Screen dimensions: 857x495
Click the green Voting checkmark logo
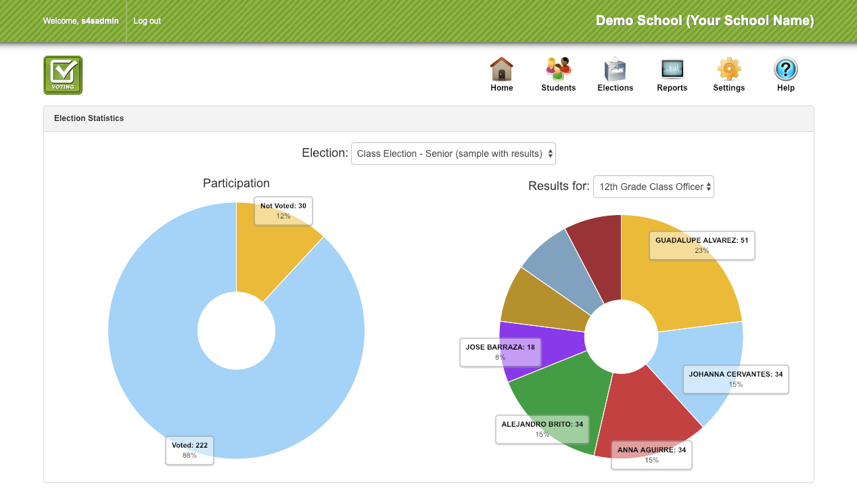(x=62, y=74)
